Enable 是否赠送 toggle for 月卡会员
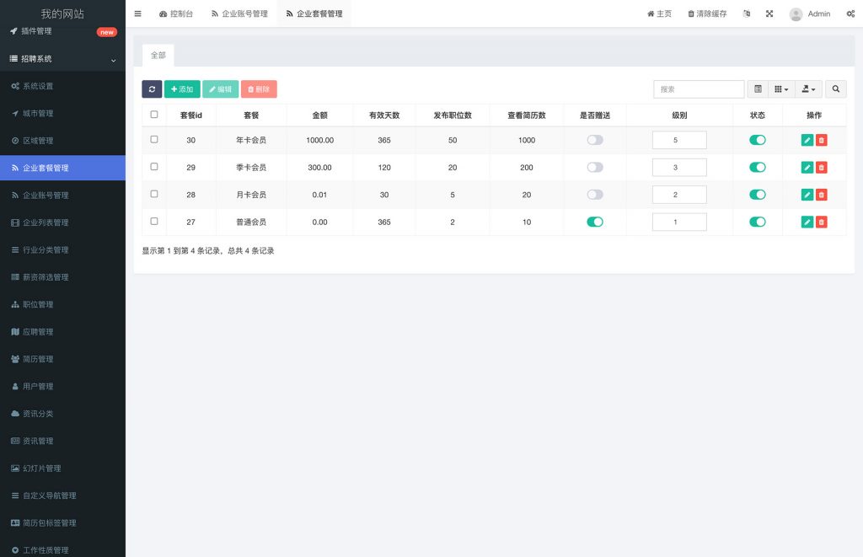Image resolution: width=863 pixels, height=557 pixels. click(x=595, y=195)
